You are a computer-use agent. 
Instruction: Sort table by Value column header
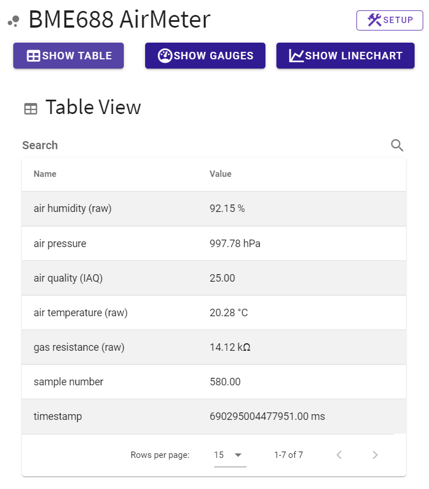point(220,174)
